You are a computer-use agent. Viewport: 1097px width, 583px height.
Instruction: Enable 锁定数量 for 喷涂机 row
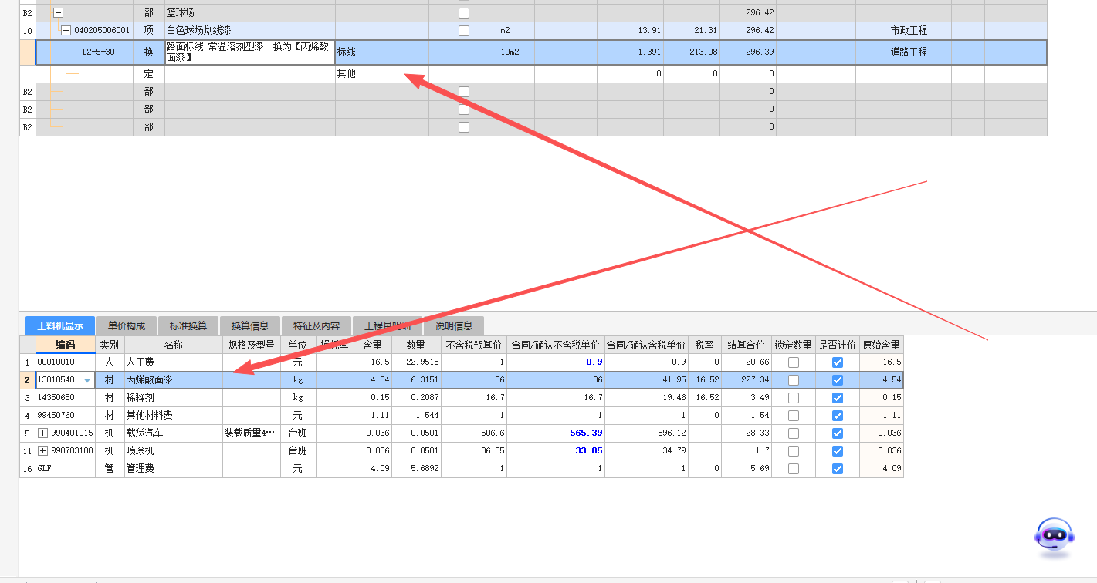tap(793, 451)
